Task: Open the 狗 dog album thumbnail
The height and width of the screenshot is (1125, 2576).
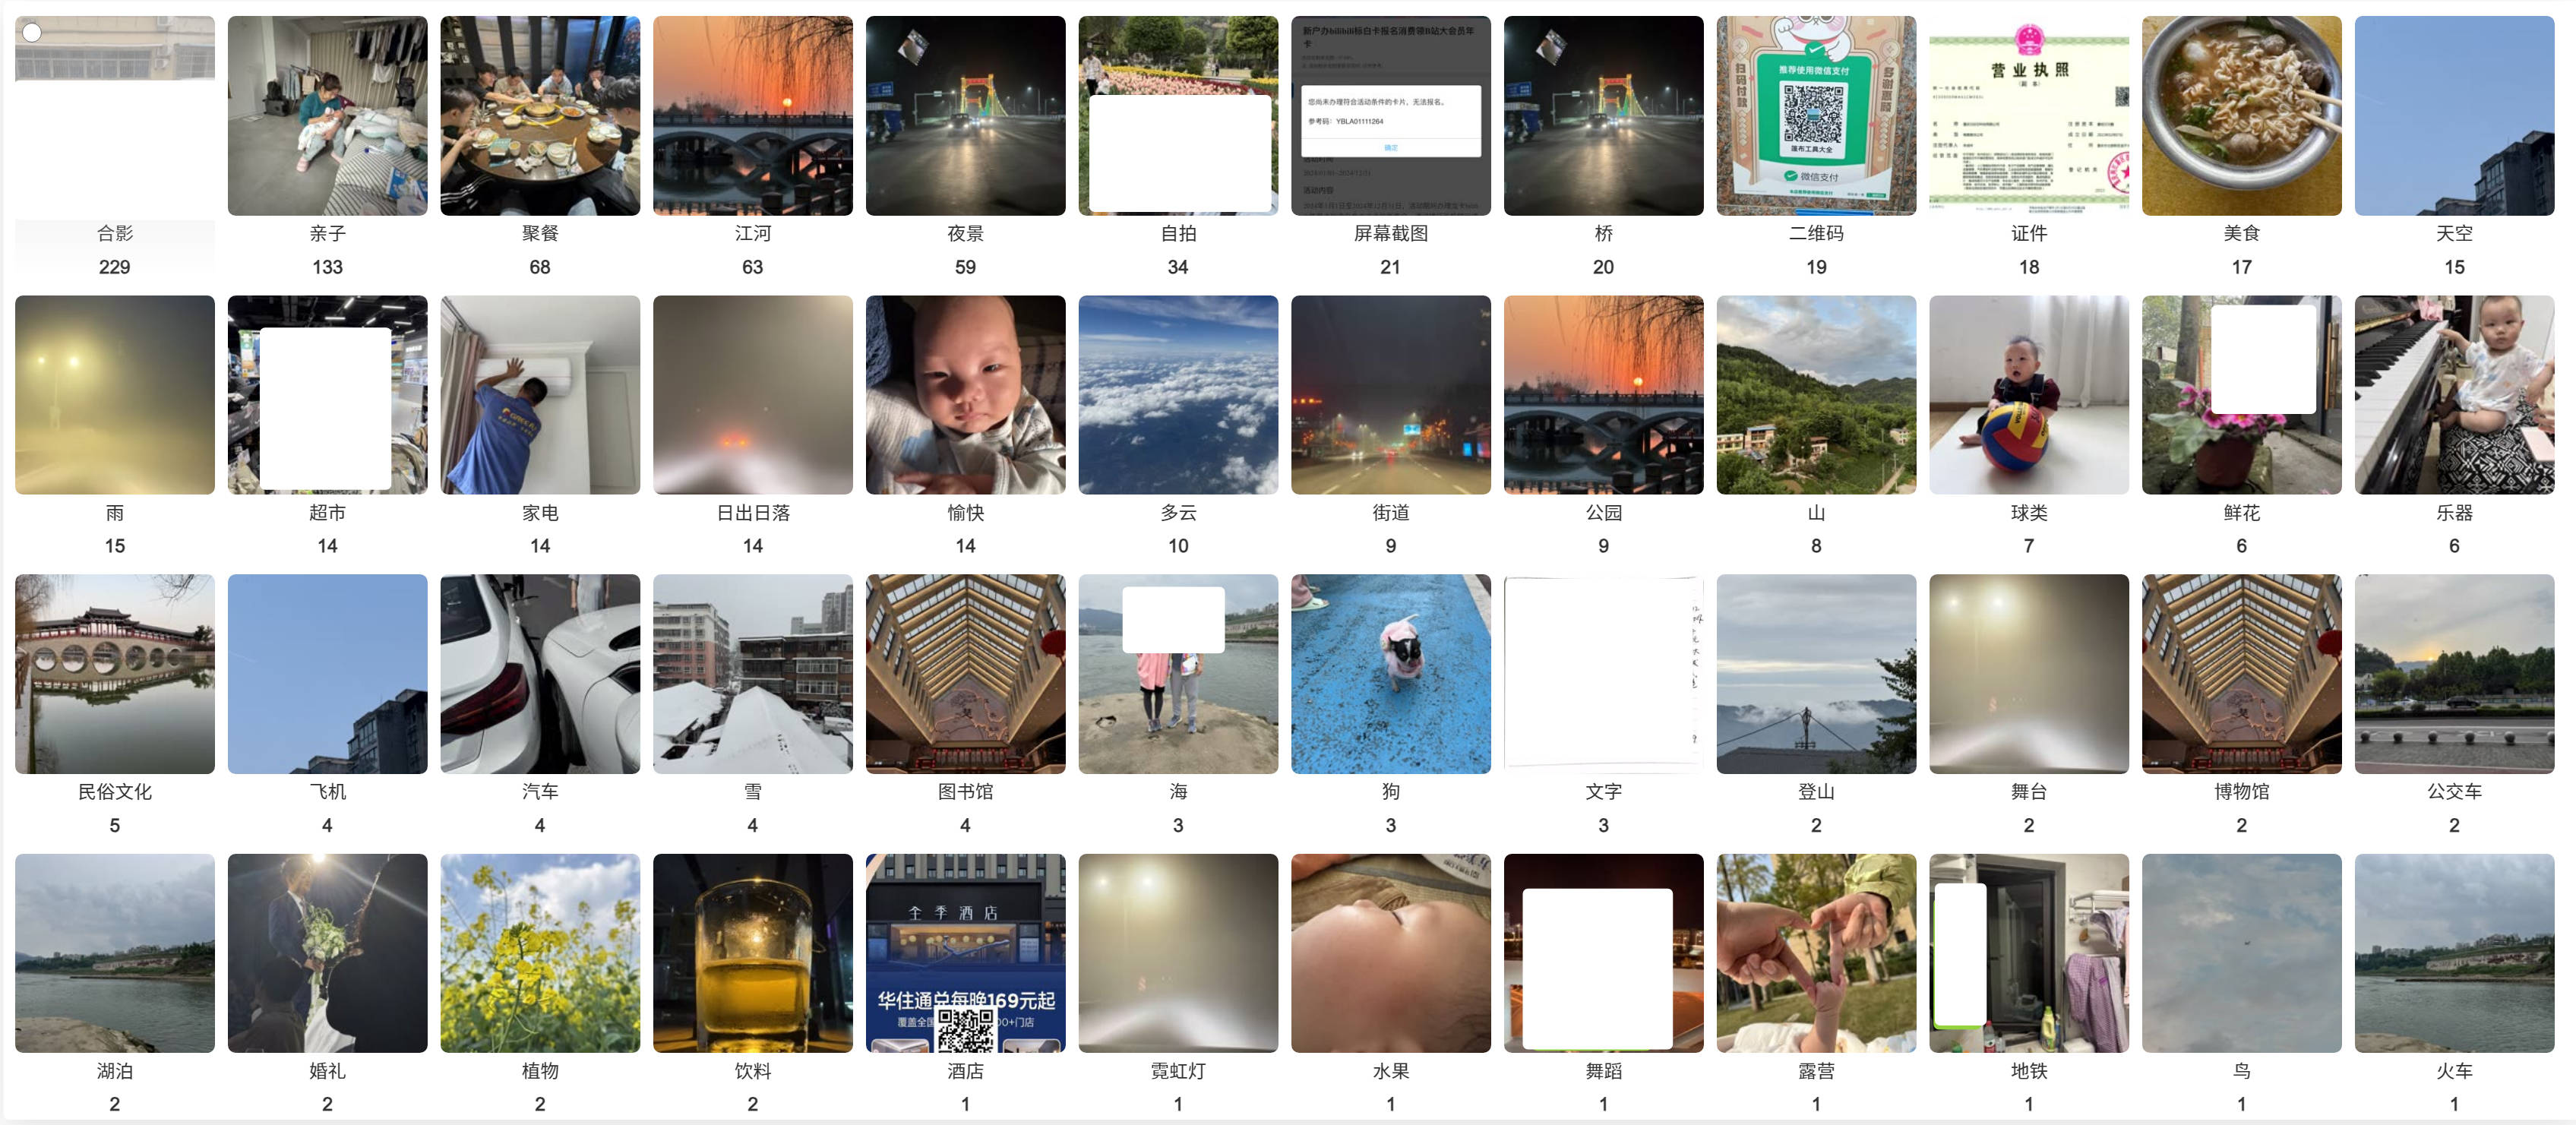Action: click(1390, 673)
